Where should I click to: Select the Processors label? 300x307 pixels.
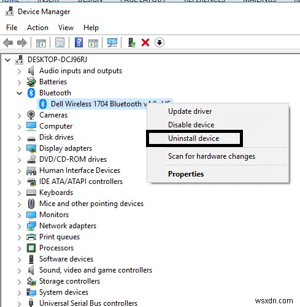click(x=56, y=248)
